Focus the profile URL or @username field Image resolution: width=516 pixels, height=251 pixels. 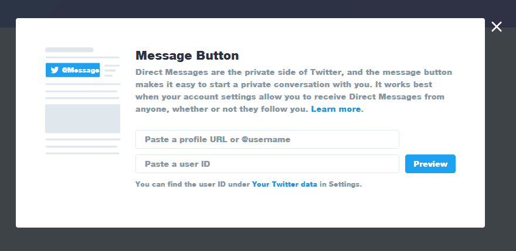[267, 139]
